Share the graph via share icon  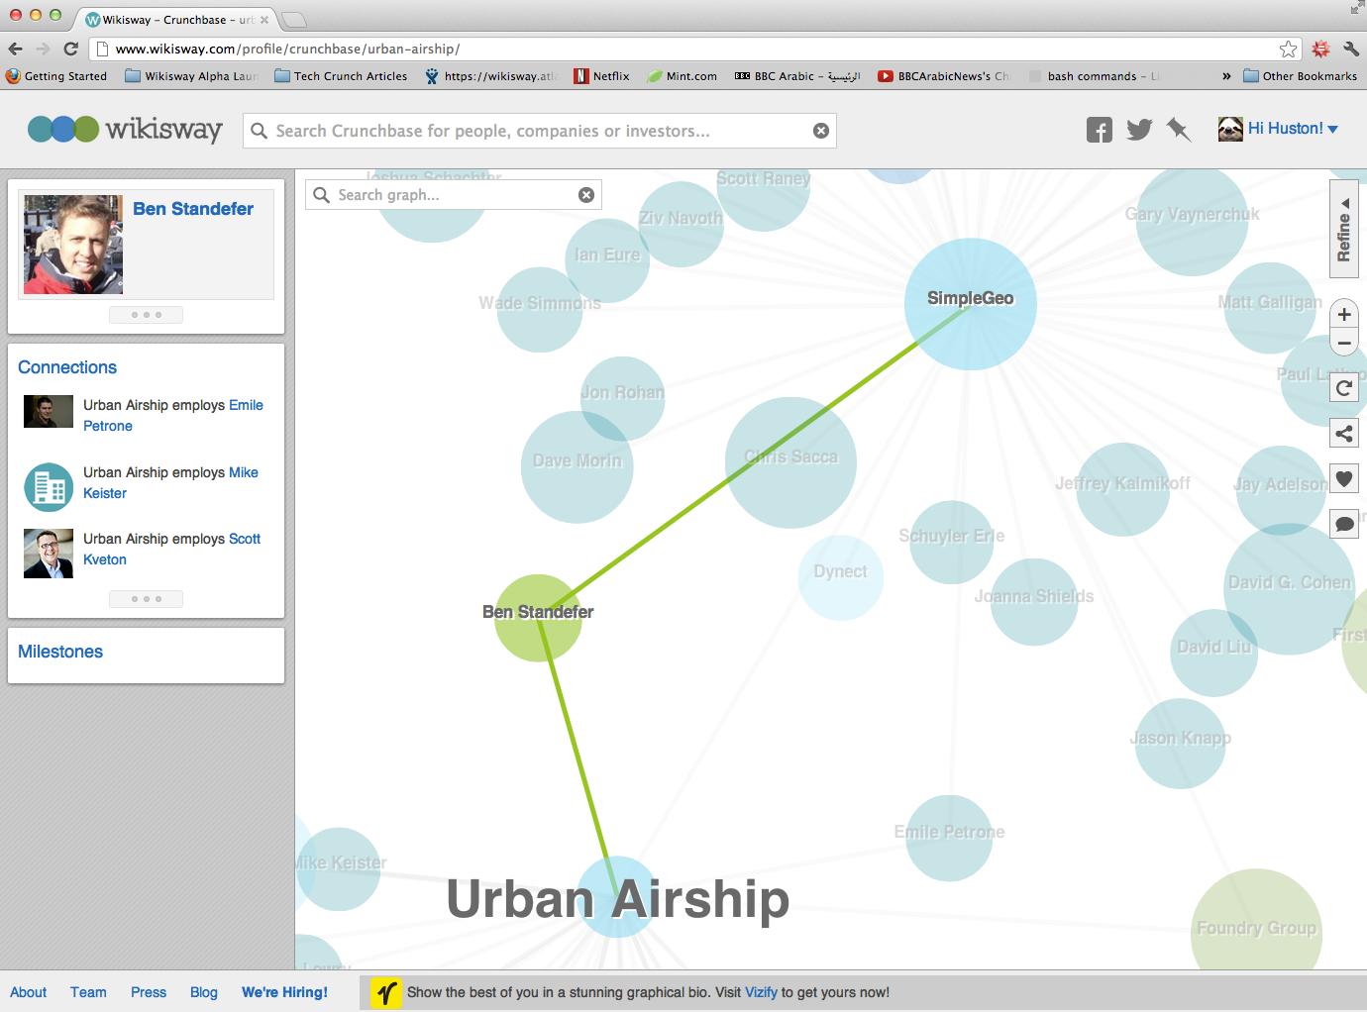click(x=1344, y=434)
